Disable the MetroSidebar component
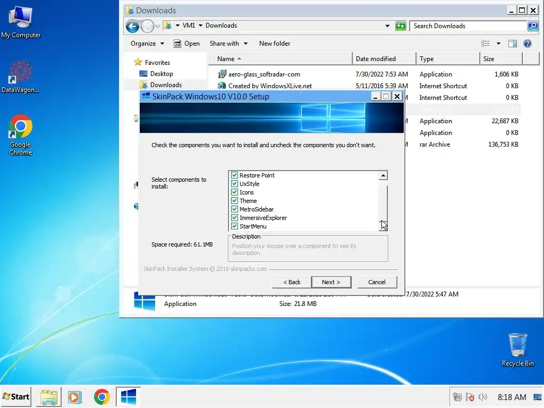 click(x=234, y=209)
